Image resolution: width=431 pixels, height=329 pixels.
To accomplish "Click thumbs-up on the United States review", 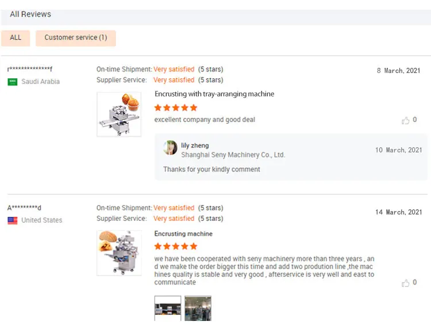I will (406, 283).
